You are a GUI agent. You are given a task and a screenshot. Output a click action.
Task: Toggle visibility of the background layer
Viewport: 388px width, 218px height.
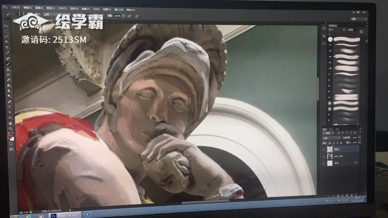(x=324, y=163)
